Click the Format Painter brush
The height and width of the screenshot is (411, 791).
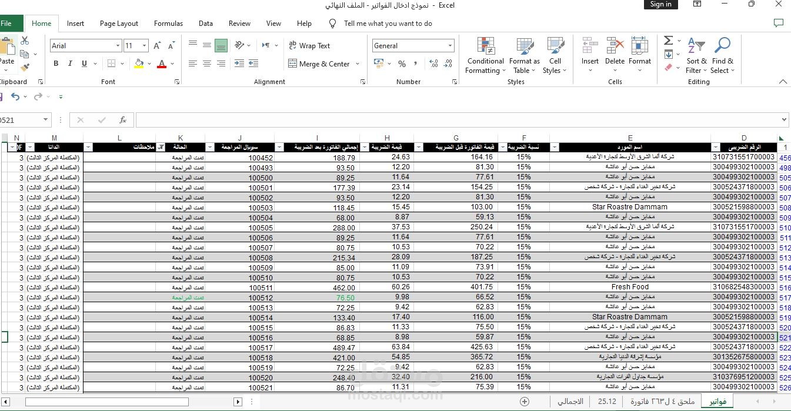point(25,67)
